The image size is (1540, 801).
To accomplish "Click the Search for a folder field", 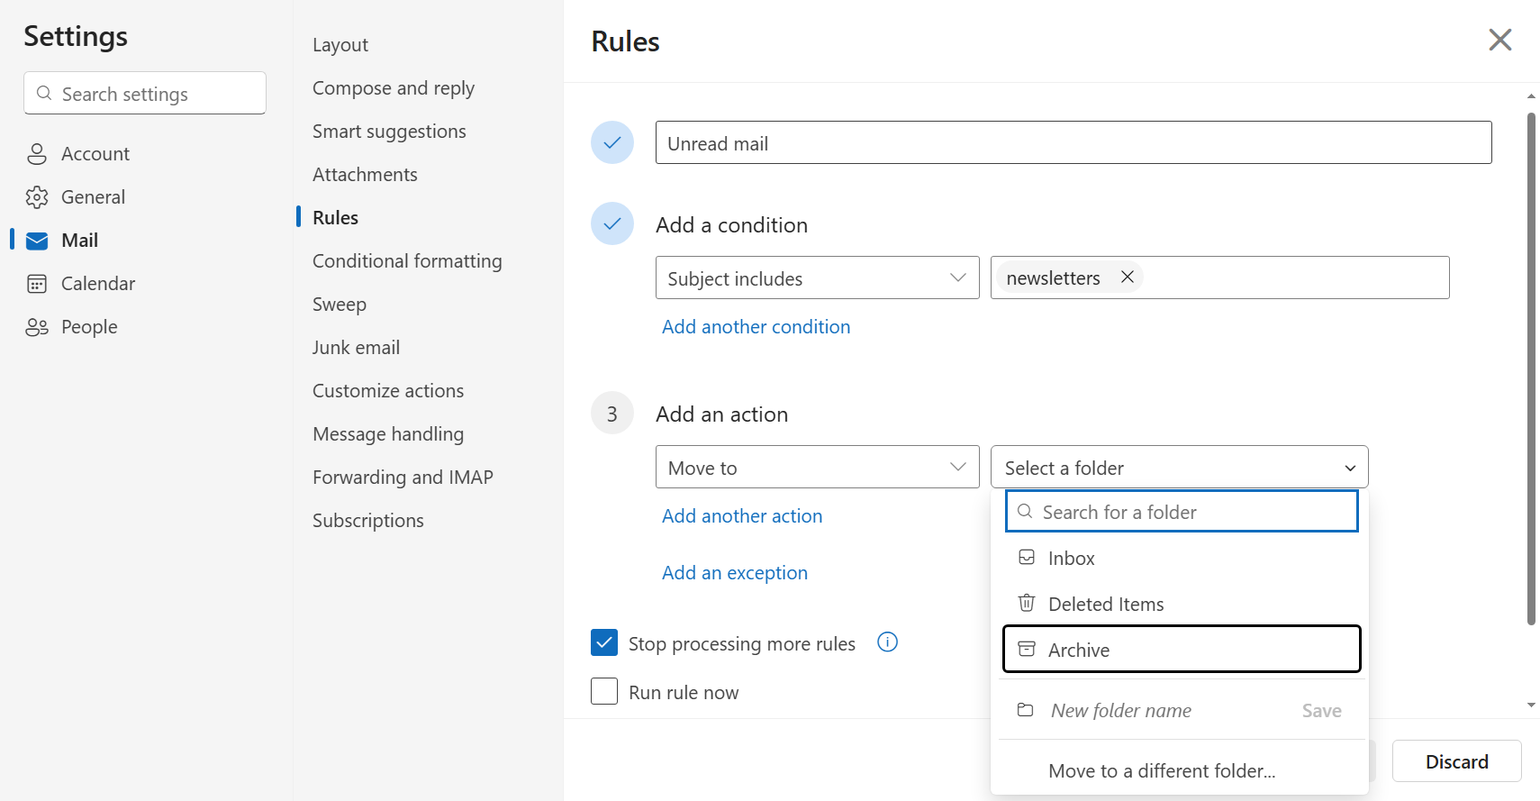I will pyautogui.click(x=1182, y=511).
